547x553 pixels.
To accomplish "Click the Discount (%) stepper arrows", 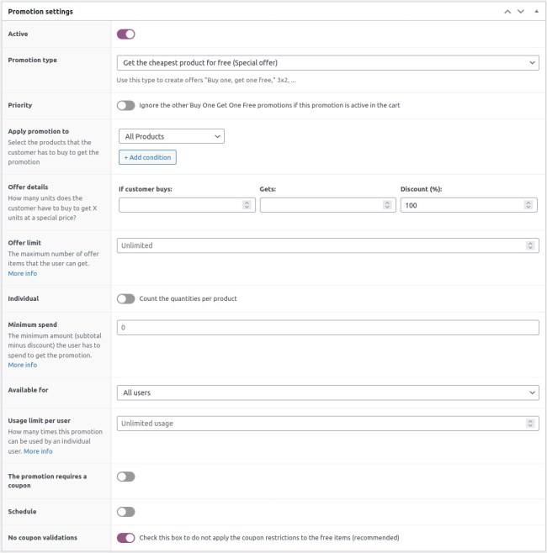I will tap(529, 204).
